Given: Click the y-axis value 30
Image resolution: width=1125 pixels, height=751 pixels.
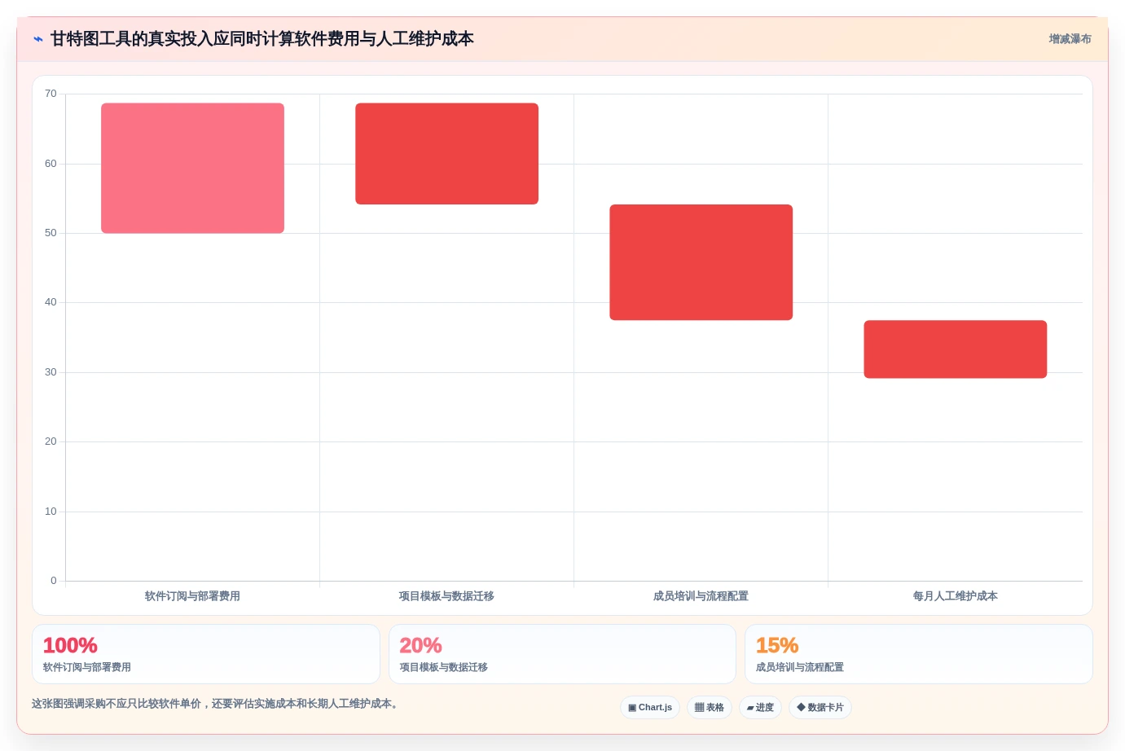Looking at the screenshot, I should [51, 372].
